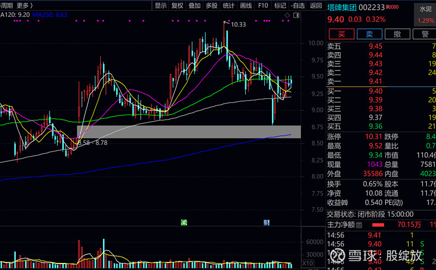Click the 买五 price 9.36
Image resolution: width=436 pixels, height=270 pixels.
pos(376,127)
